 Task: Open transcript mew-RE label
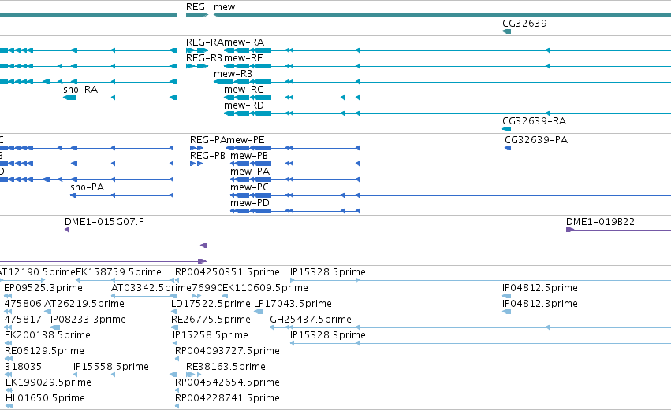coord(243,57)
